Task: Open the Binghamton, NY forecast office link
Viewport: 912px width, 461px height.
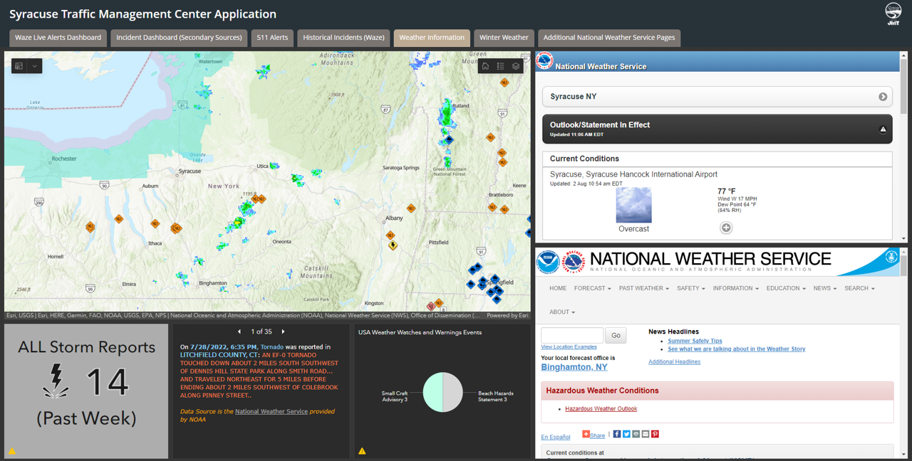Action: tap(574, 367)
